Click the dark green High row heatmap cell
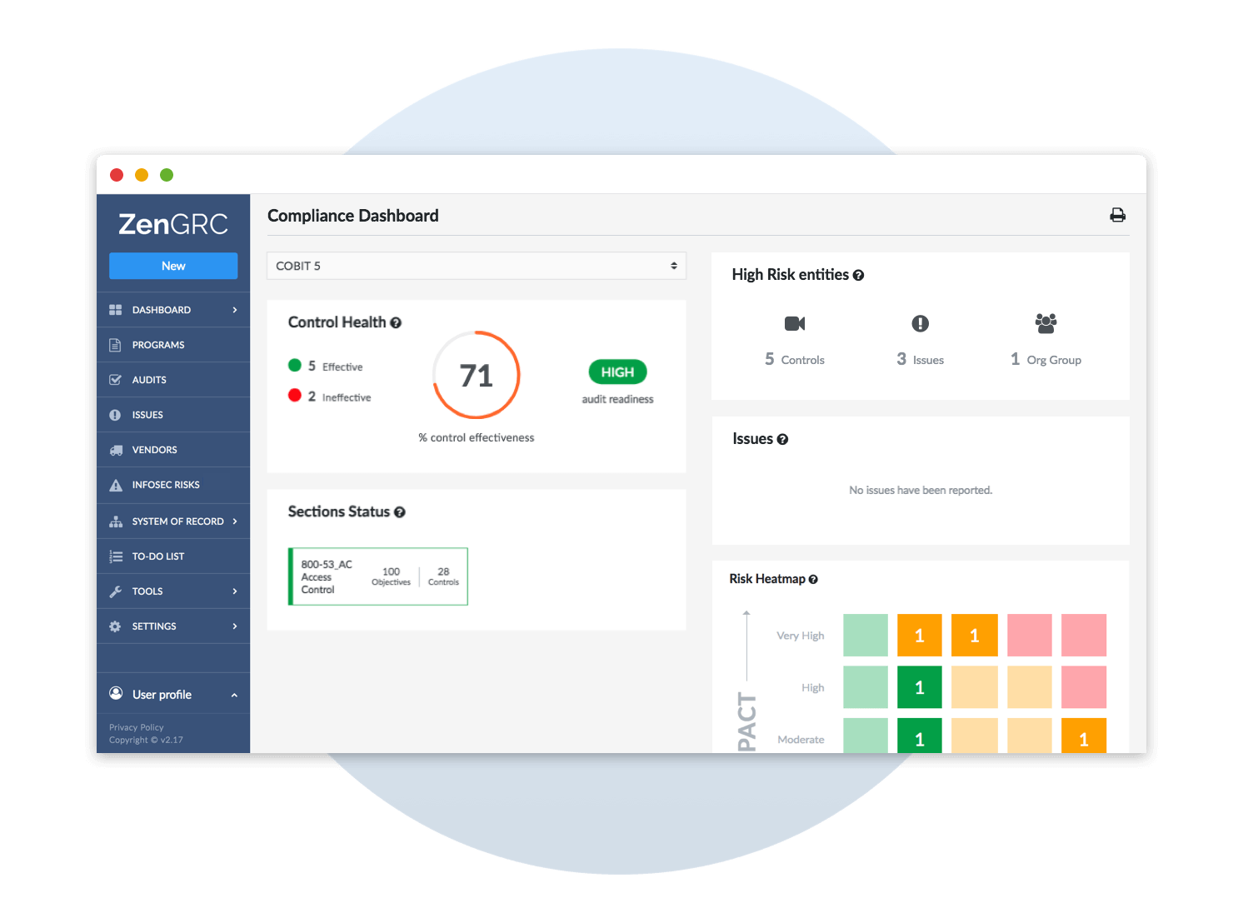 (x=920, y=687)
